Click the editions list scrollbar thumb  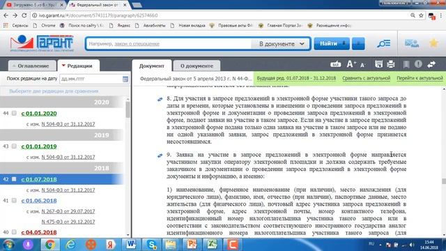(128, 109)
